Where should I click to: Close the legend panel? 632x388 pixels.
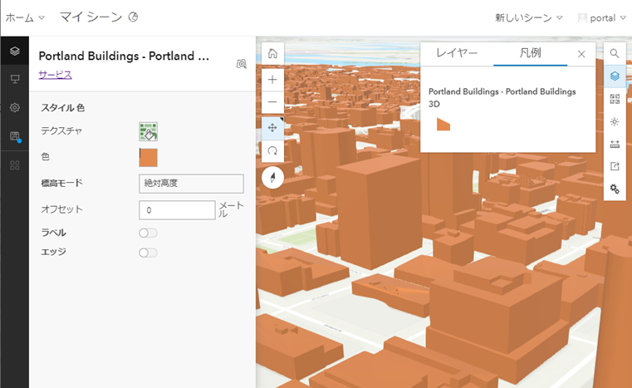pyautogui.click(x=581, y=54)
